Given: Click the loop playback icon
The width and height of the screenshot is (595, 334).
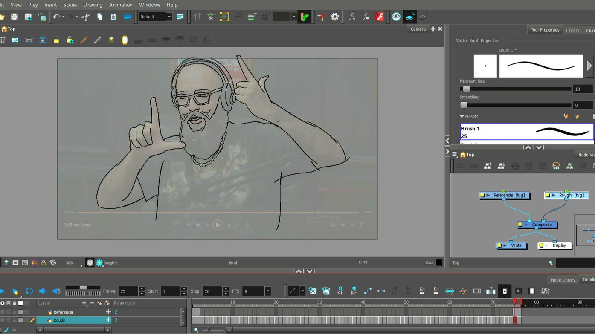Looking at the screenshot, I should coord(29,291).
